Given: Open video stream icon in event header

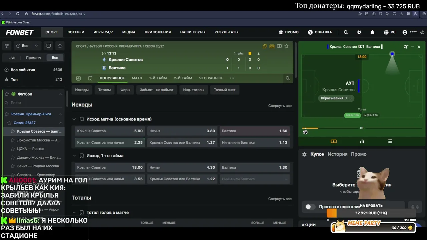Looking at the screenshot, I should (x=279, y=46).
